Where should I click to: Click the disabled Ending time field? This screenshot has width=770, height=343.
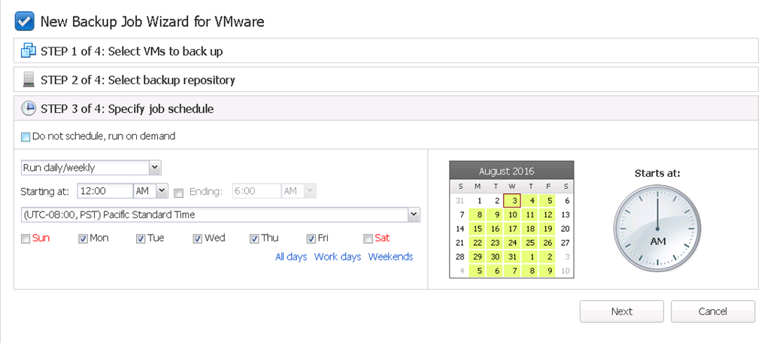[256, 191]
